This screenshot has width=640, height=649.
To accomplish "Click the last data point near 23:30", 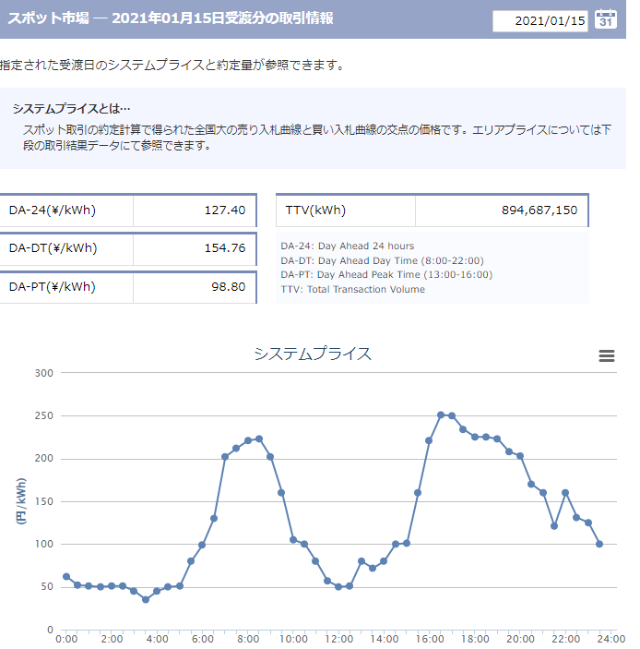I will tap(599, 544).
